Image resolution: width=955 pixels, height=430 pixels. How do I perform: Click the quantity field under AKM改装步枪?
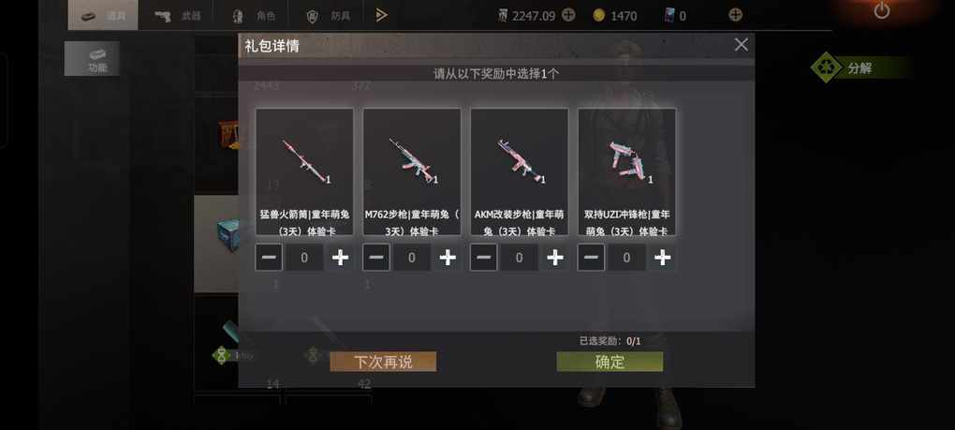[x=519, y=259]
